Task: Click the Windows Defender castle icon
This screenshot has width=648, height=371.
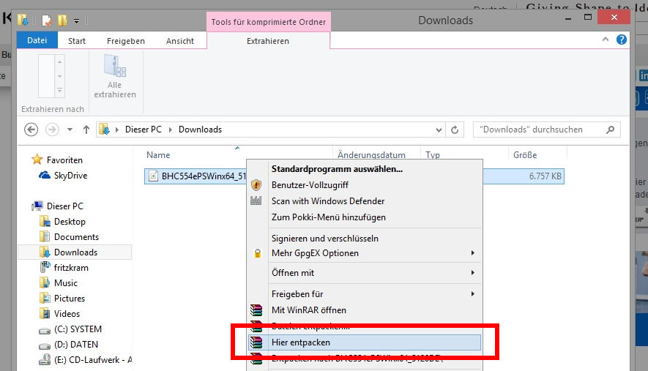Action: tap(256, 201)
